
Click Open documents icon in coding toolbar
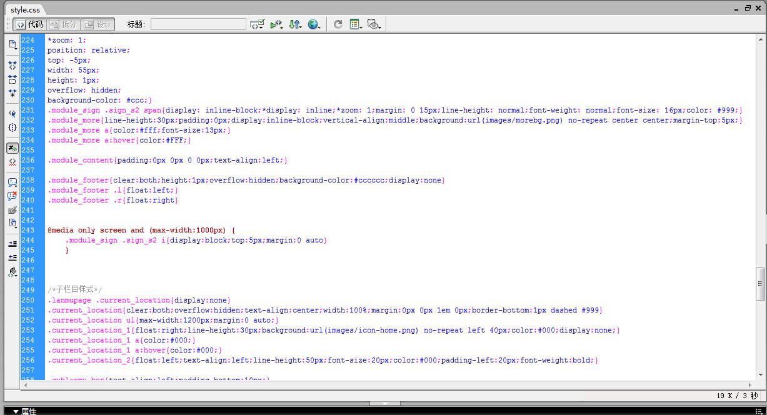tap(13, 44)
